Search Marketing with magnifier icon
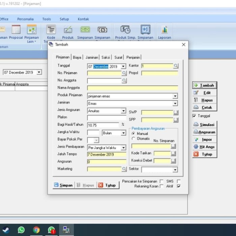 click(x=124, y=169)
